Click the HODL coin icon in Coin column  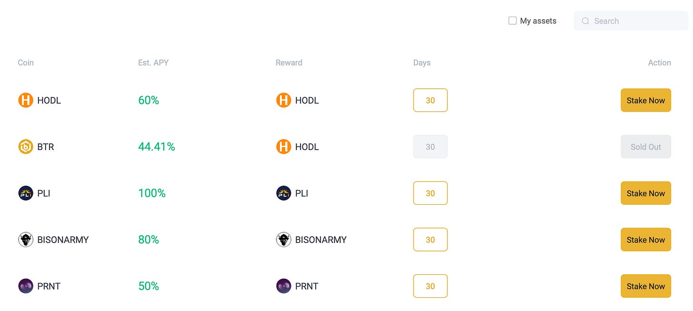click(x=26, y=100)
